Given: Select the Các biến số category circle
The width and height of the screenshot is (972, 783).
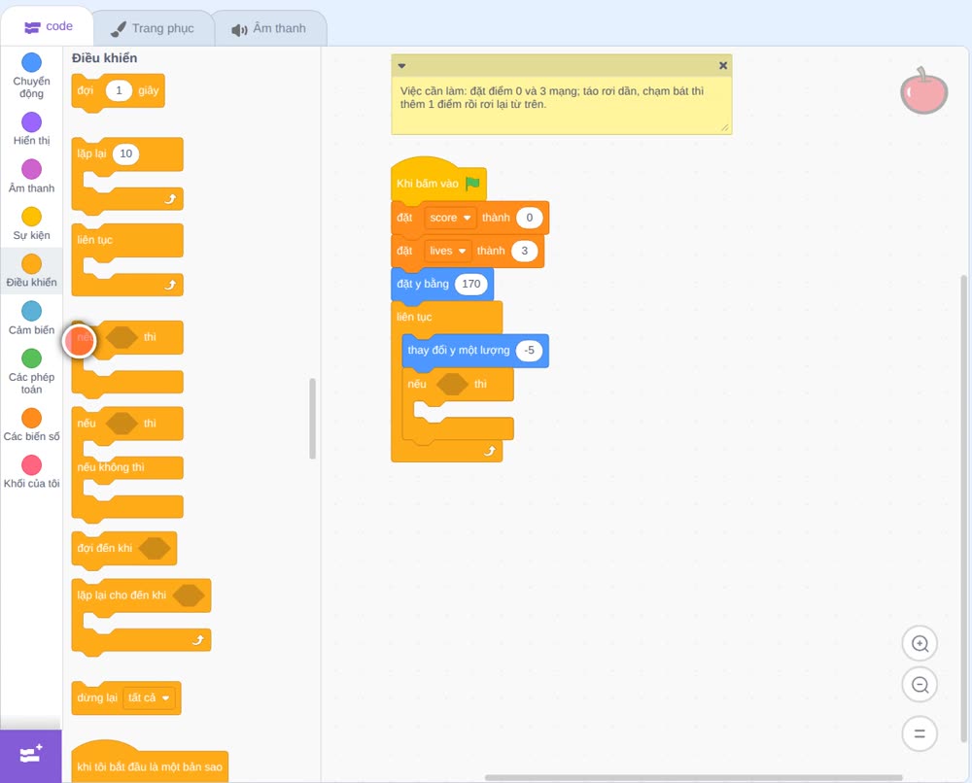Looking at the screenshot, I should tap(32, 418).
